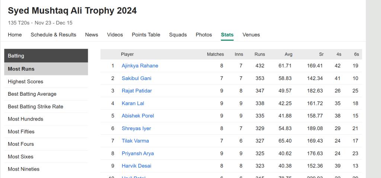Screen dimensions: 381x178
Task: Click Rajat Patidar's runs value 347
Action: pyautogui.click(x=260, y=90)
